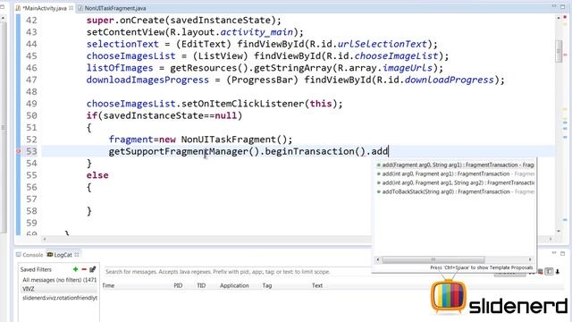Screen dimensions: 572x322
Task: Choose add(int arg0, Fragment arg1) proposal
Action: coord(455,174)
